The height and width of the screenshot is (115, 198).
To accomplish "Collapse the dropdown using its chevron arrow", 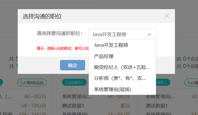I will click(x=149, y=34).
